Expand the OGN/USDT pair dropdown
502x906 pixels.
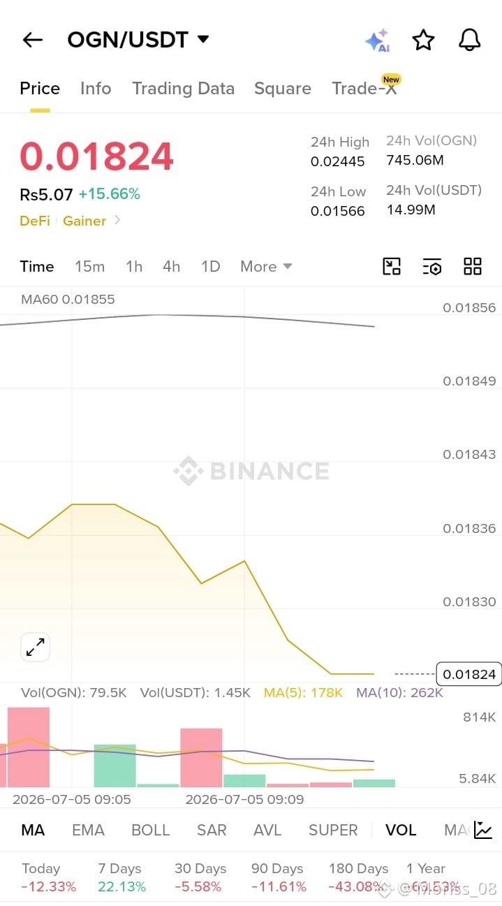(x=203, y=39)
